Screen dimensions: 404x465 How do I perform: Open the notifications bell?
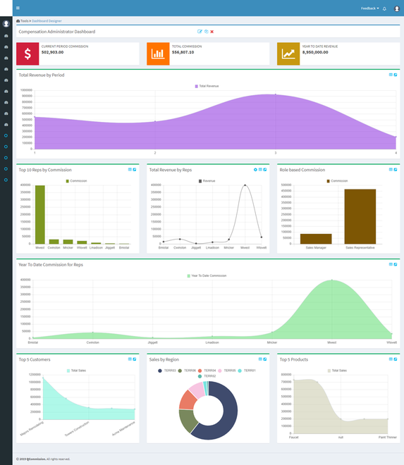[x=384, y=8]
